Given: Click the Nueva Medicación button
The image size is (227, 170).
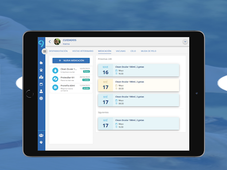Looking at the screenshot, I should pyautogui.click(x=71, y=61).
